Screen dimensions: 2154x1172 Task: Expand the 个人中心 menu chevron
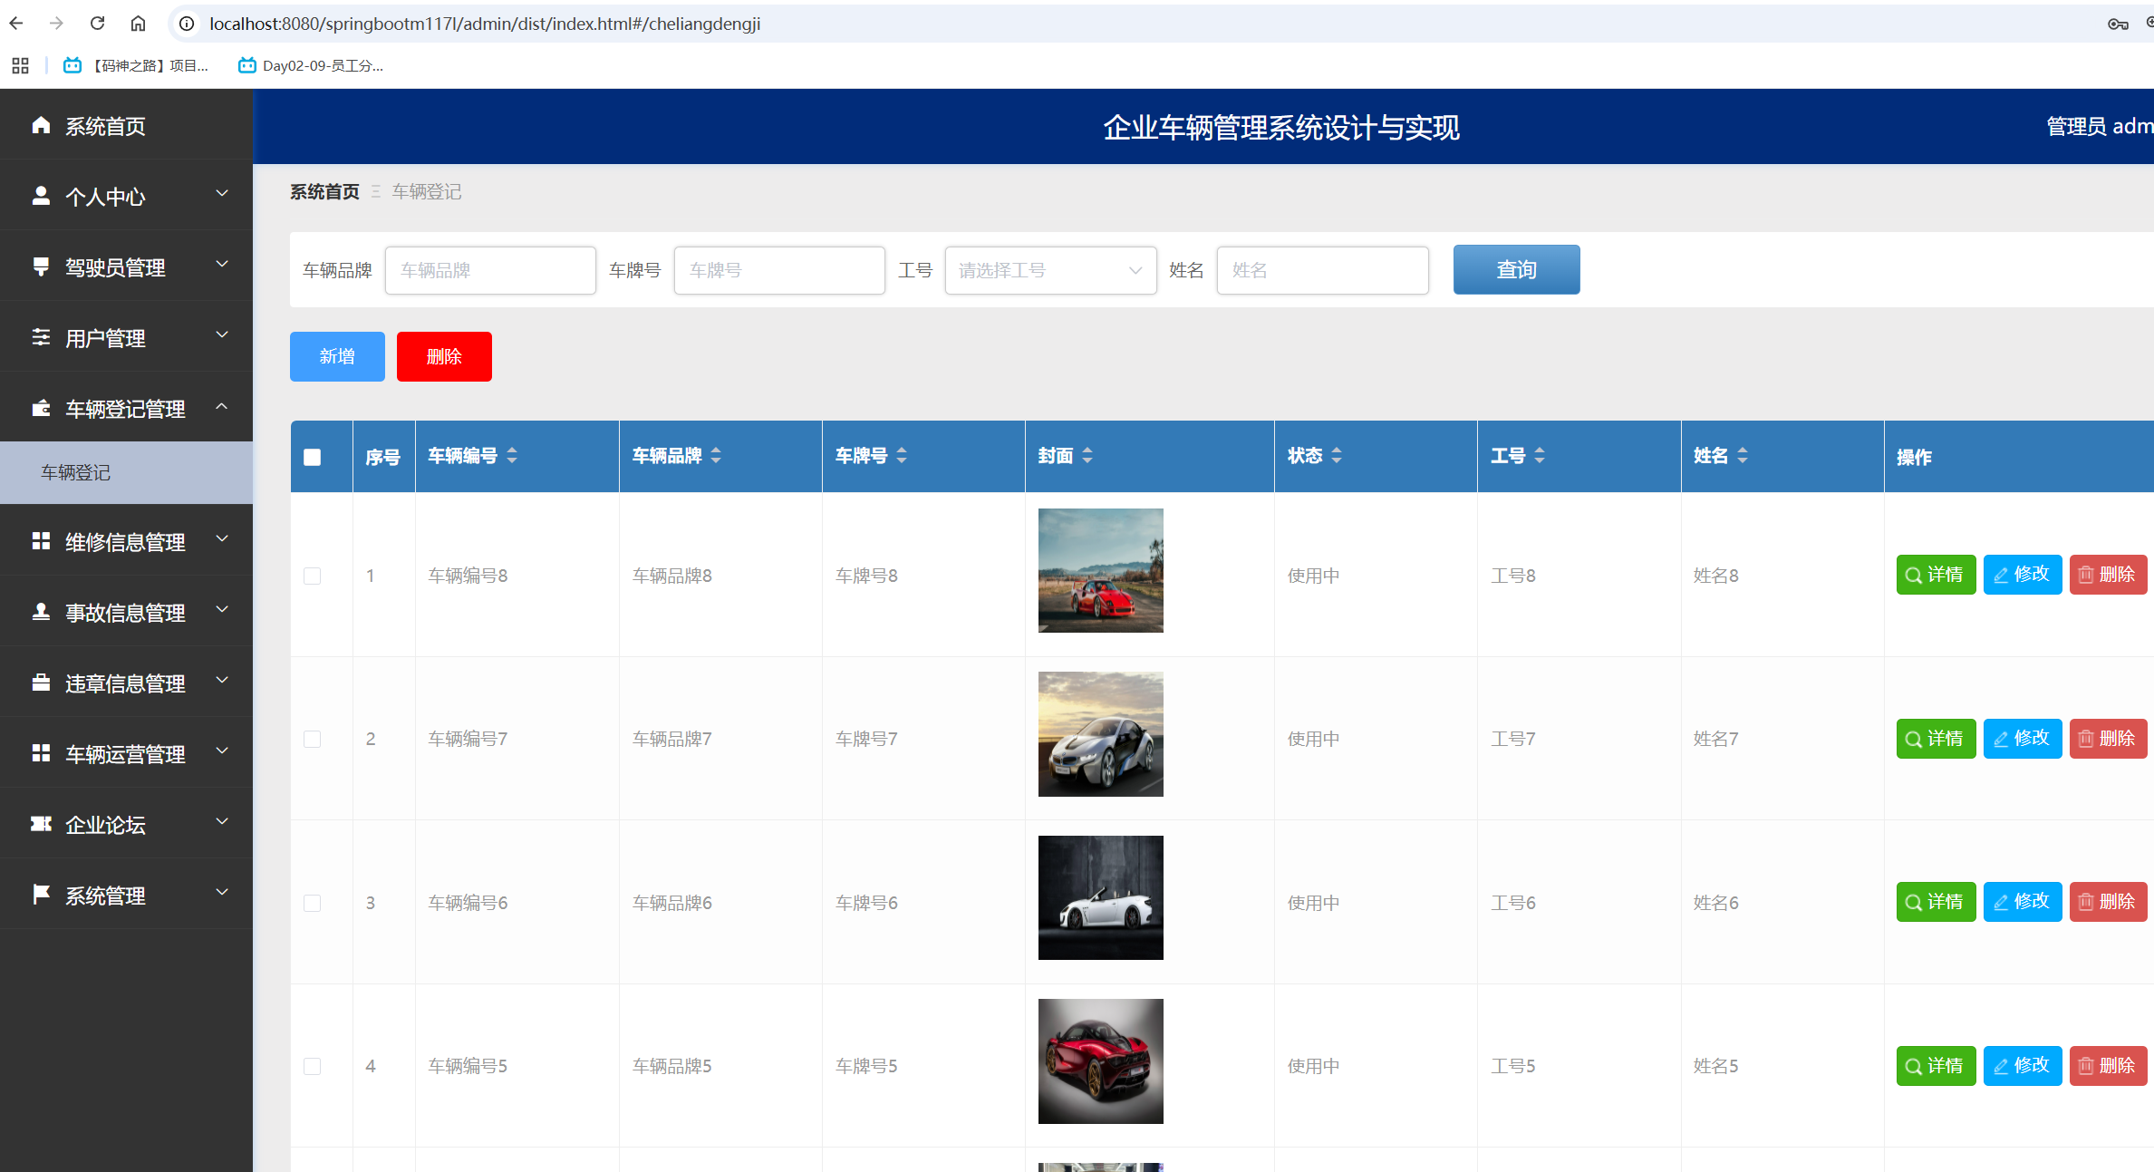[x=222, y=193]
